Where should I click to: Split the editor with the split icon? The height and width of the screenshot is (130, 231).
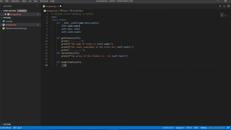228,6
